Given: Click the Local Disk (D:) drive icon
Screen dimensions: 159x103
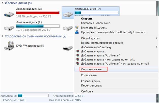Looking at the screenshot, I should tap(68, 14).
